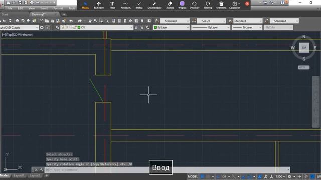Image resolution: width=321 pixels, height=180 pixels.
Task: Open the Layer Properties Manager icon
Action: [57, 28]
